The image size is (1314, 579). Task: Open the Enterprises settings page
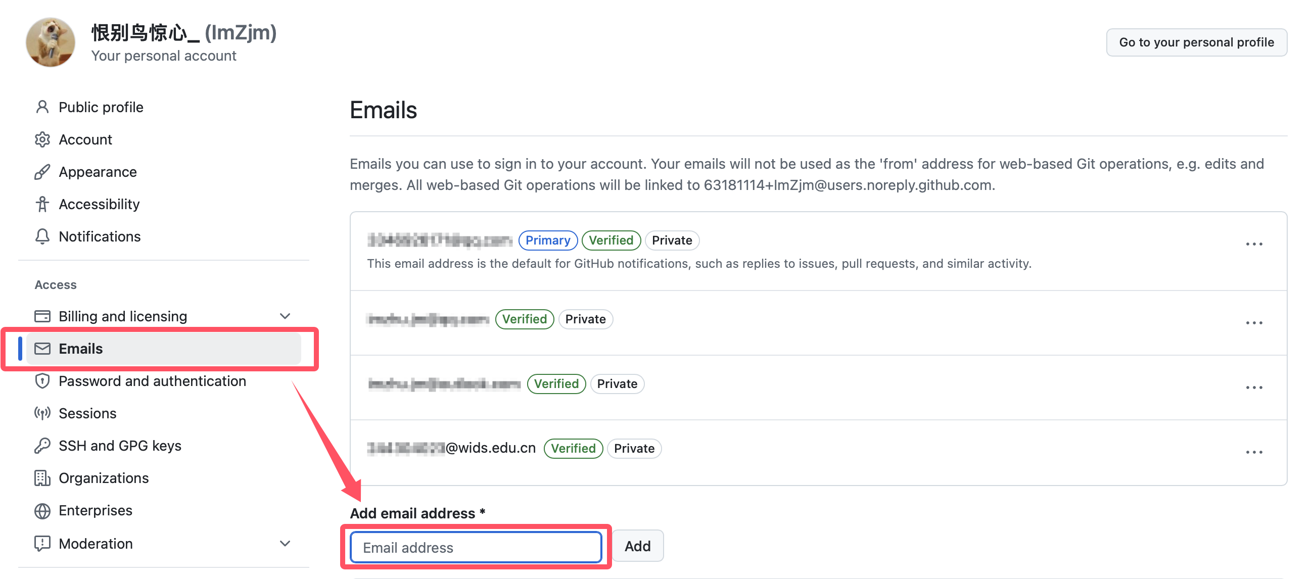96,510
